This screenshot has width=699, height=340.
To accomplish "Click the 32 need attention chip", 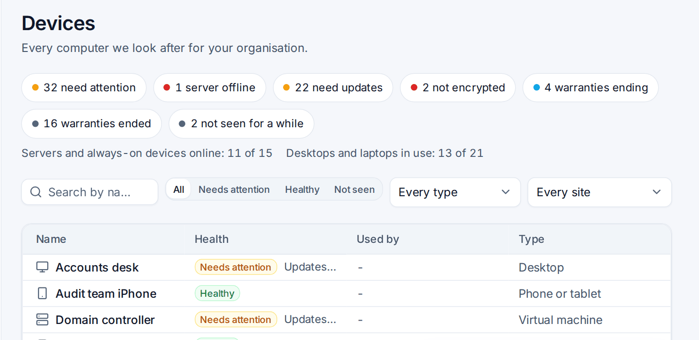I will 84,87.
